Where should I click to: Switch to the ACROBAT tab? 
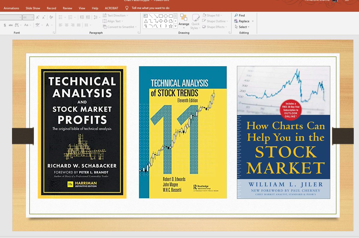point(112,8)
